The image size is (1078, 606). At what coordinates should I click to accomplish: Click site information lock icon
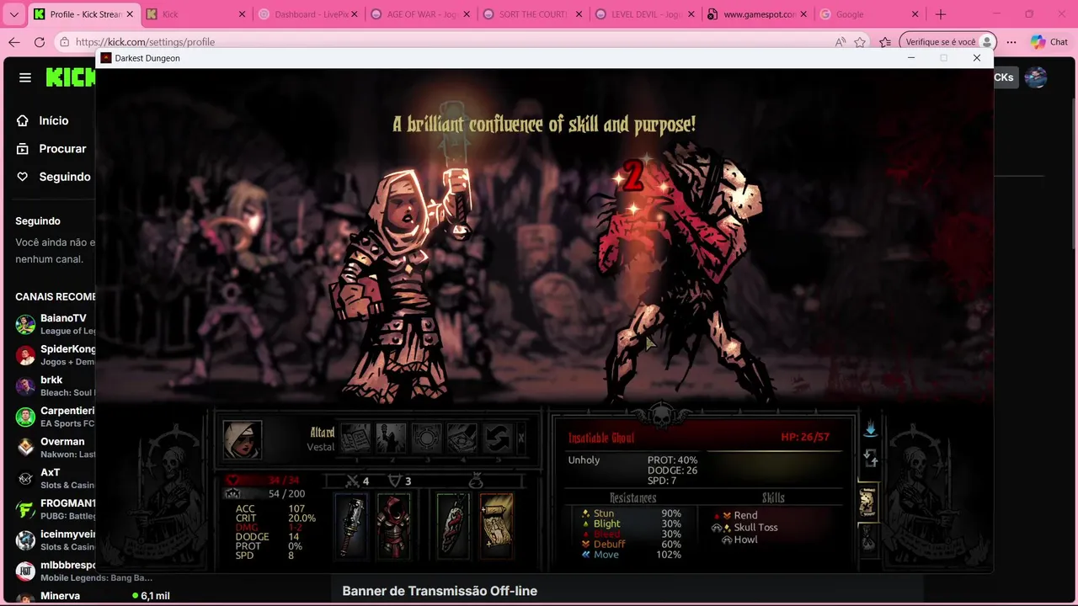65,42
